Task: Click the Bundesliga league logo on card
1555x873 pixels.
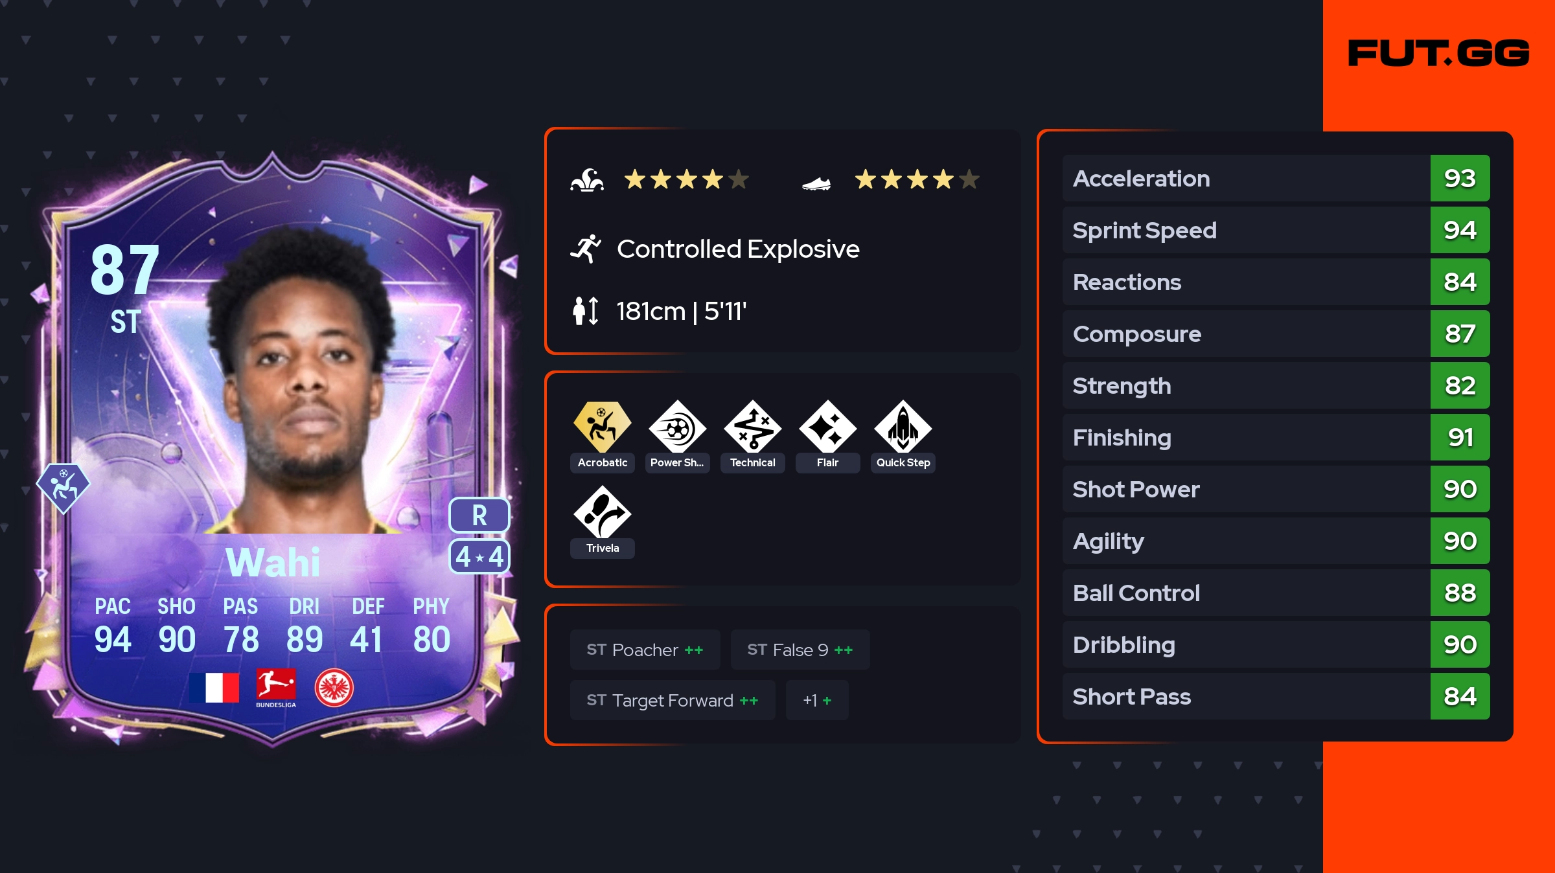Action: (x=276, y=688)
